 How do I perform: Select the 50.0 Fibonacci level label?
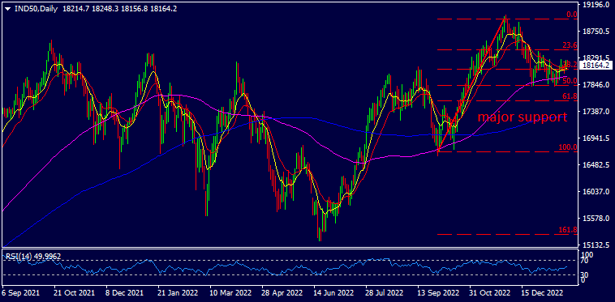(x=570, y=81)
